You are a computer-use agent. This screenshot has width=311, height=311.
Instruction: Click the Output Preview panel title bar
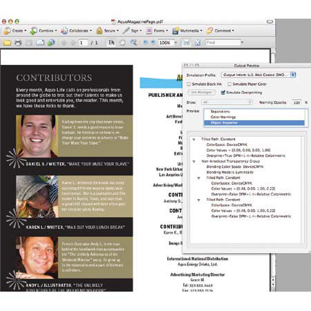tap(247, 66)
